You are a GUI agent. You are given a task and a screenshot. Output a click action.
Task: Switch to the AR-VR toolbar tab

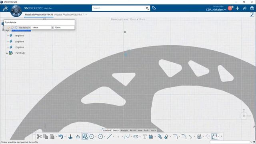point(133,130)
